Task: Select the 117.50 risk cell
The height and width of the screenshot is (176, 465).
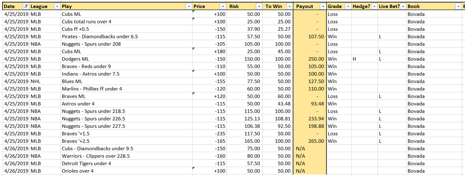Action: pos(244,134)
